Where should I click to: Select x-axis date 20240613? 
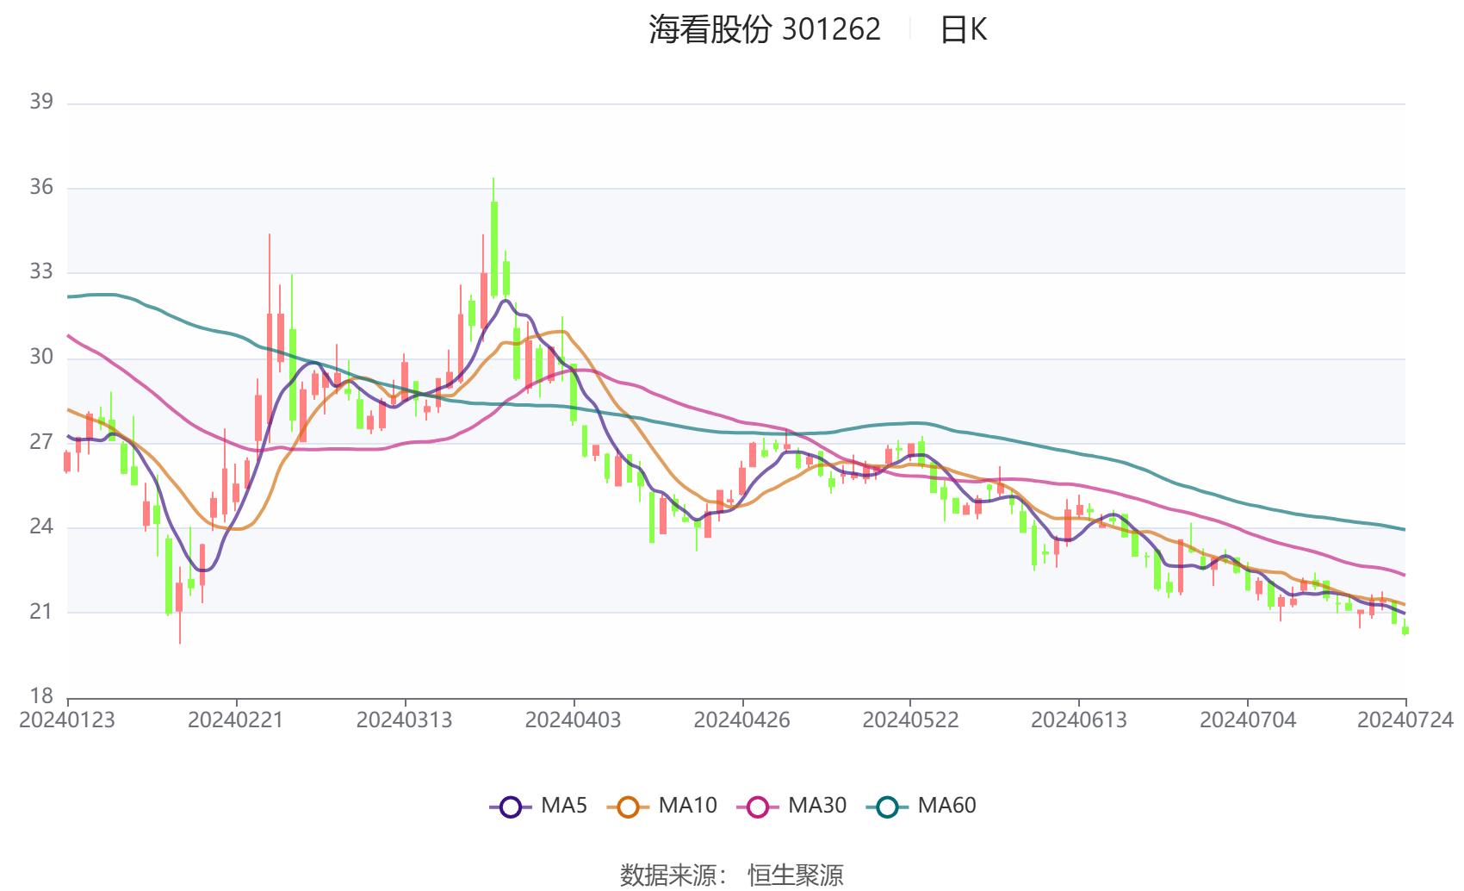click(x=1079, y=720)
